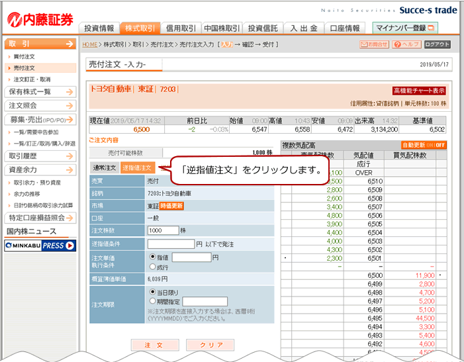Expand the 取引履歴 sidebar section
The image size is (464, 362).
tap(39, 156)
